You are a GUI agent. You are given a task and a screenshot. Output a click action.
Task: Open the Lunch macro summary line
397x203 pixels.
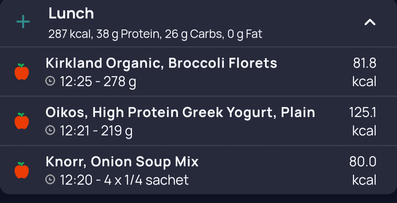coord(155,35)
